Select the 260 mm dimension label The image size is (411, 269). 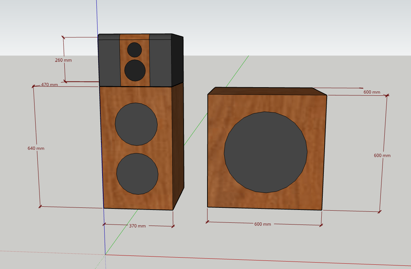coord(63,60)
